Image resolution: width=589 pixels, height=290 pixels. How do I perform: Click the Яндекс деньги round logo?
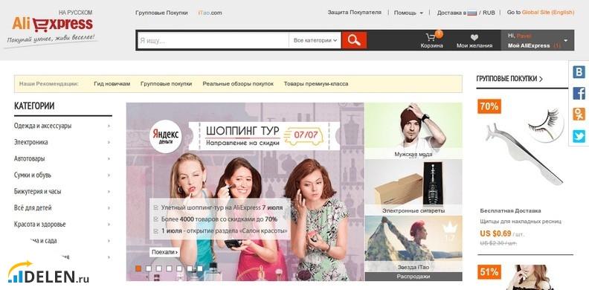(x=165, y=137)
